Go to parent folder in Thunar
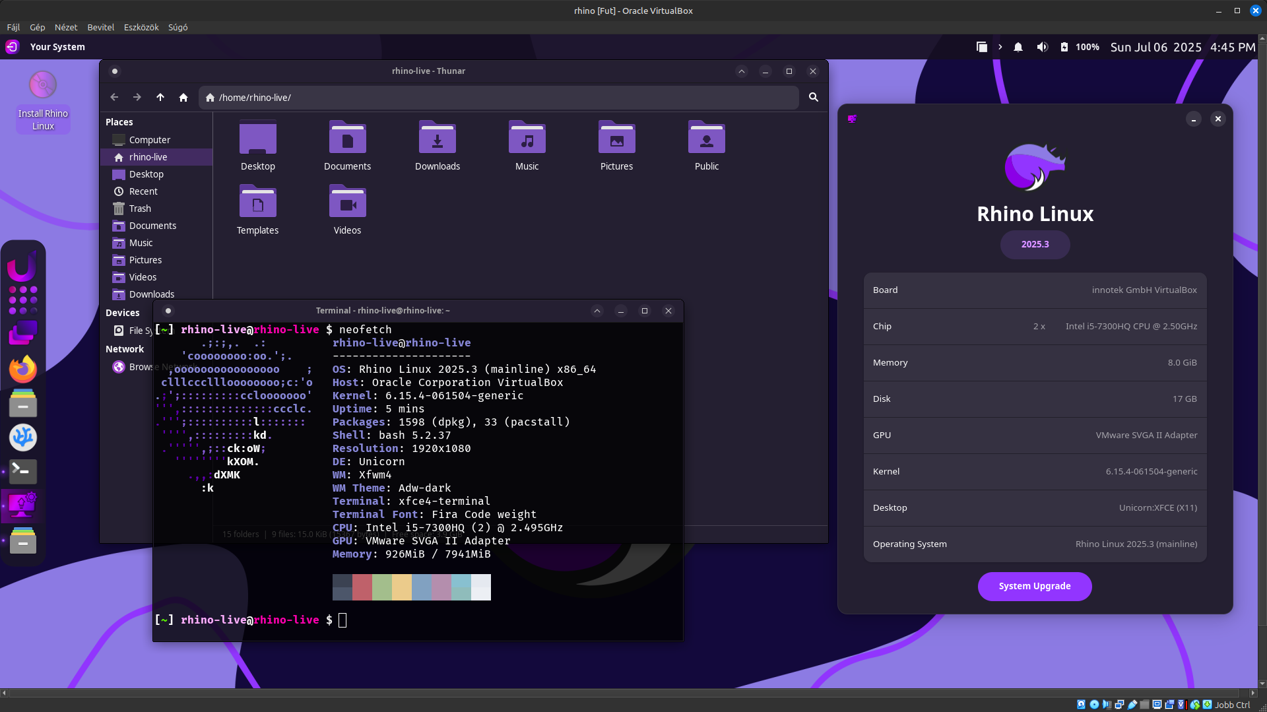 pyautogui.click(x=160, y=97)
